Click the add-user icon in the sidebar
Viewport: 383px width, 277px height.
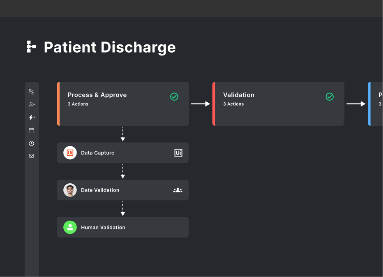(x=32, y=104)
